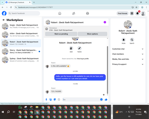Viewport: 149px width, 119px height.
Task: Open a new browser tab
Action: coord(34,2)
